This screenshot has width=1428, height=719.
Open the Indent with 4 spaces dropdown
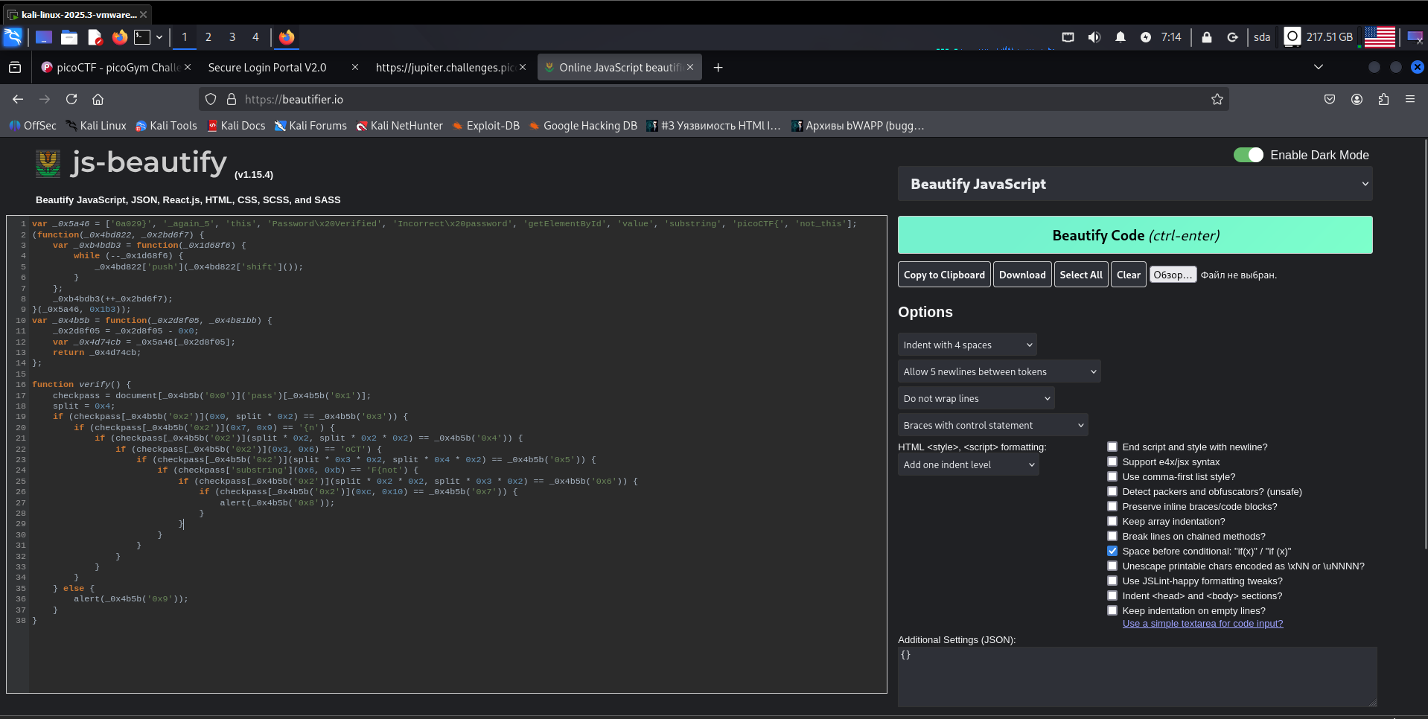point(966,345)
